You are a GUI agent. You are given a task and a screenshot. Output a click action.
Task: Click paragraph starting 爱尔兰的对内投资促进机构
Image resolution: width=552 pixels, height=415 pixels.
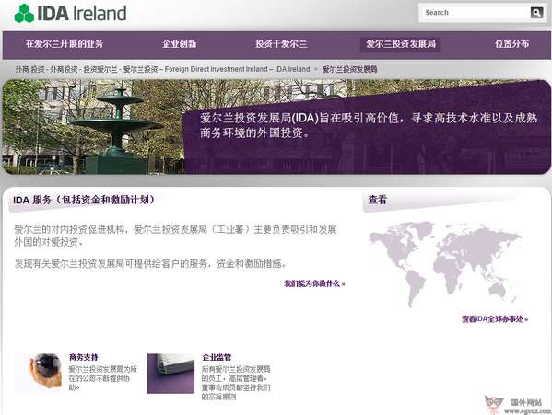[175, 236]
